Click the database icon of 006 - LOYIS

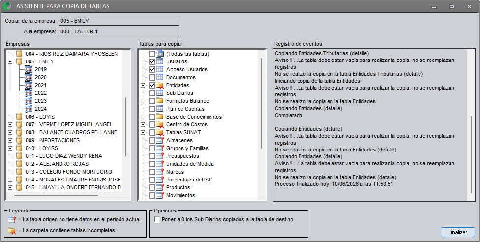pyautogui.click(x=19, y=117)
